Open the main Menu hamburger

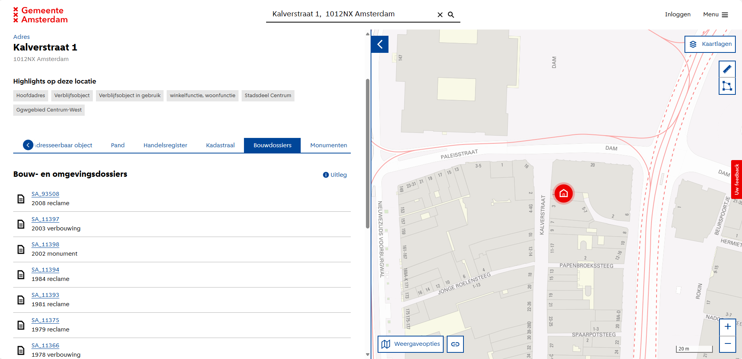coord(715,15)
